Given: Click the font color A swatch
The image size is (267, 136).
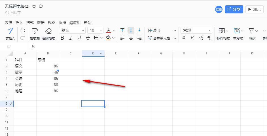Looking at the screenshot, I should click(108, 30).
